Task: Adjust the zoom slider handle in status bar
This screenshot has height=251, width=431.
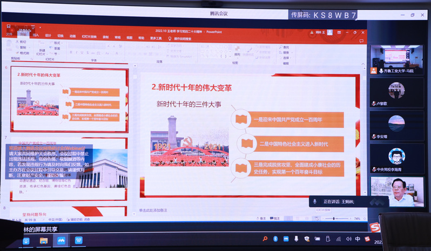Action: coord(334,219)
